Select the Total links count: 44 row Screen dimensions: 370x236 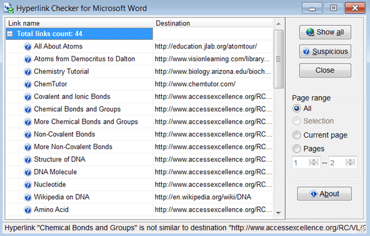point(79,34)
